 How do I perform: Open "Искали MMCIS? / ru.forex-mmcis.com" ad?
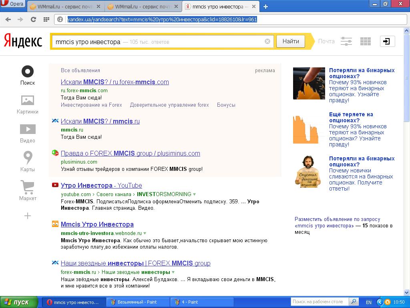pyautogui.click(x=115, y=82)
